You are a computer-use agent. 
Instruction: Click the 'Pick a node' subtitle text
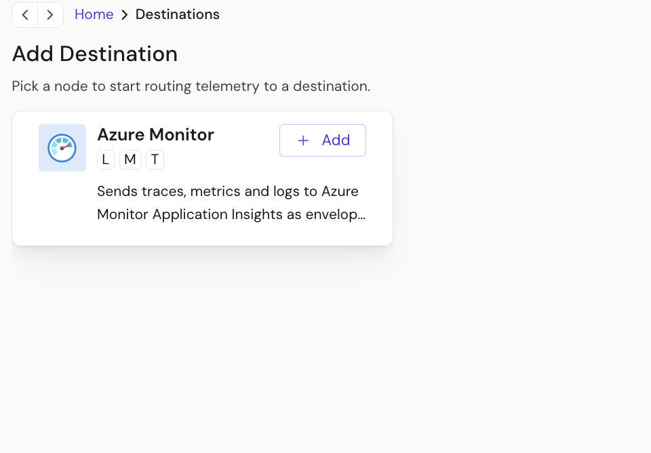click(x=191, y=86)
